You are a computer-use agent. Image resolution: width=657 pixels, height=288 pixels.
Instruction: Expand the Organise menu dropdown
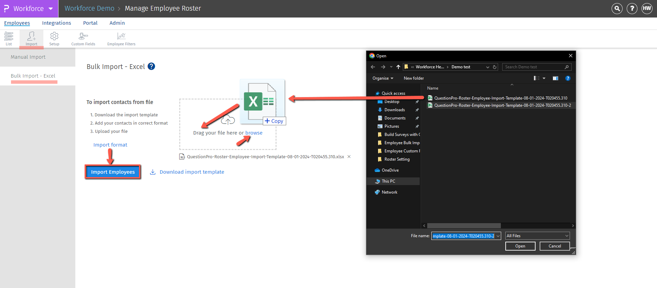click(x=383, y=78)
